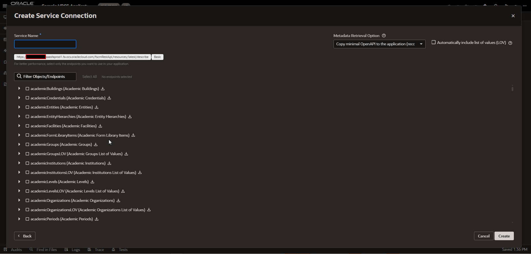Click download icon beside academicPeriods
This screenshot has height=254, width=531.
(97, 219)
